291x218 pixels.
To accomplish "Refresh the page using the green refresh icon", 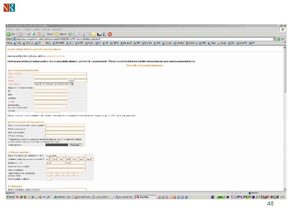I will [34, 34].
